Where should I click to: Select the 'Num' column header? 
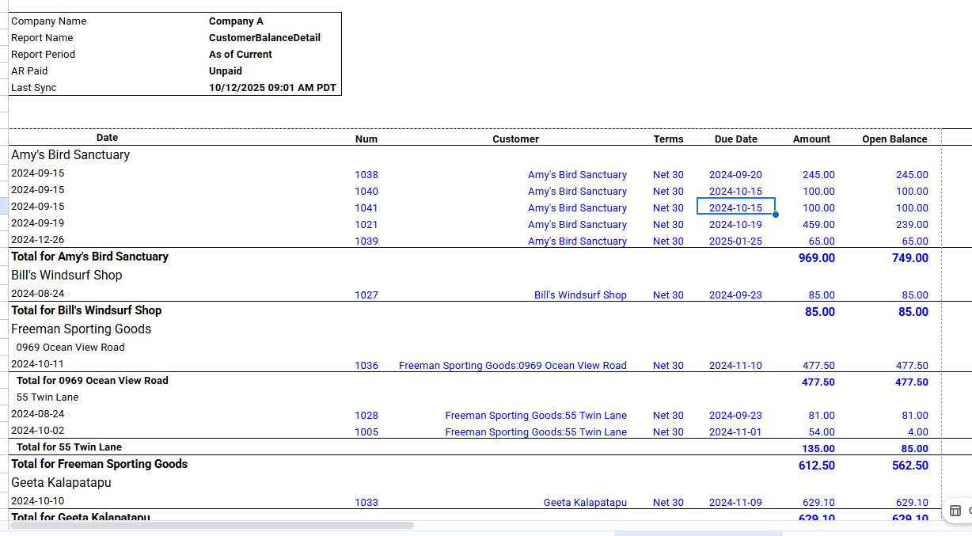click(x=366, y=139)
